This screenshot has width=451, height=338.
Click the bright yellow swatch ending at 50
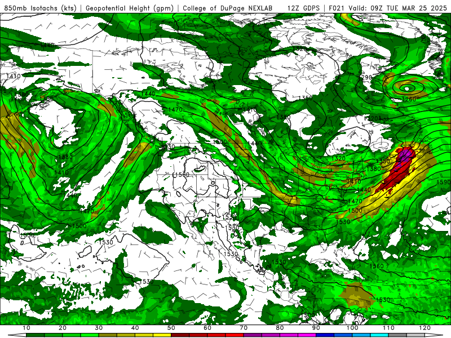(162, 335)
